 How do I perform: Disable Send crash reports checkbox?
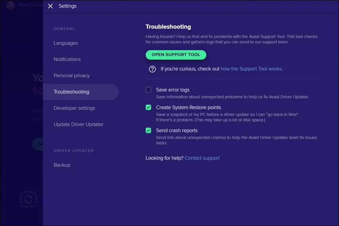coord(148,130)
